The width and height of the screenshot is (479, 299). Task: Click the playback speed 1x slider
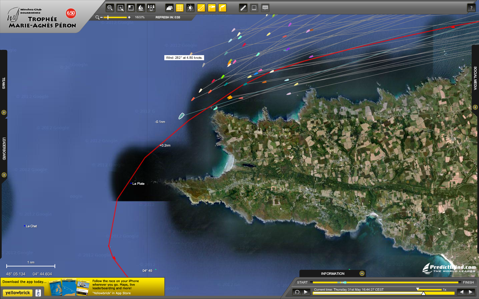(429, 289)
